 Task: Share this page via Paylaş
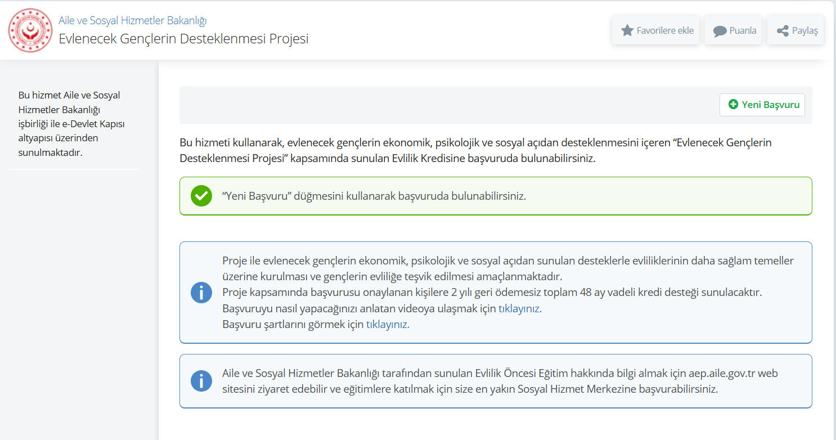[795, 30]
